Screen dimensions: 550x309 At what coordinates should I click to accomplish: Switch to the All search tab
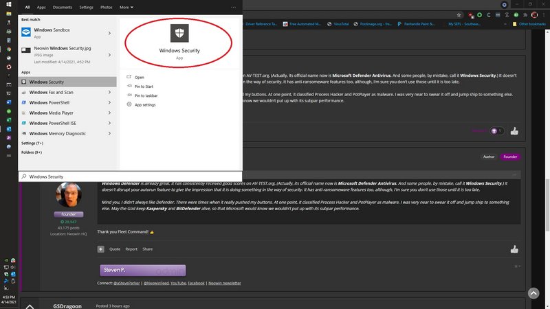[27, 7]
